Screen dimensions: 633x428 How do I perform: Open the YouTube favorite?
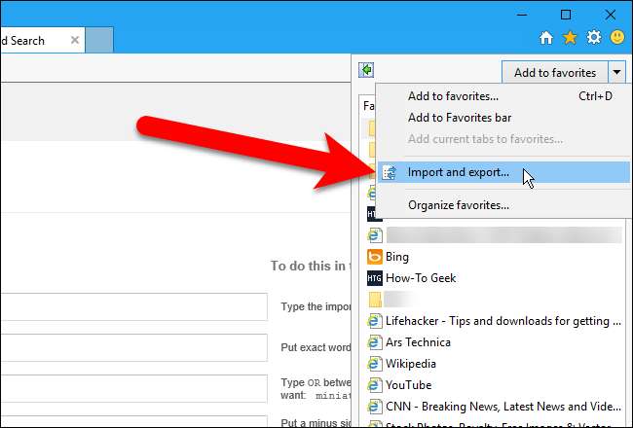tap(409, 385)
